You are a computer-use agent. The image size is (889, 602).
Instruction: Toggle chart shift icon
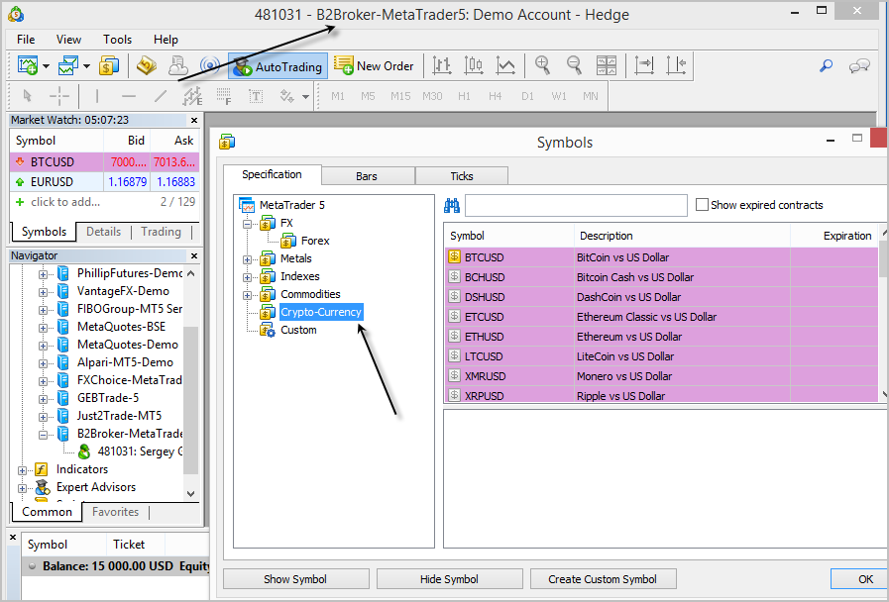click(676, 65)
